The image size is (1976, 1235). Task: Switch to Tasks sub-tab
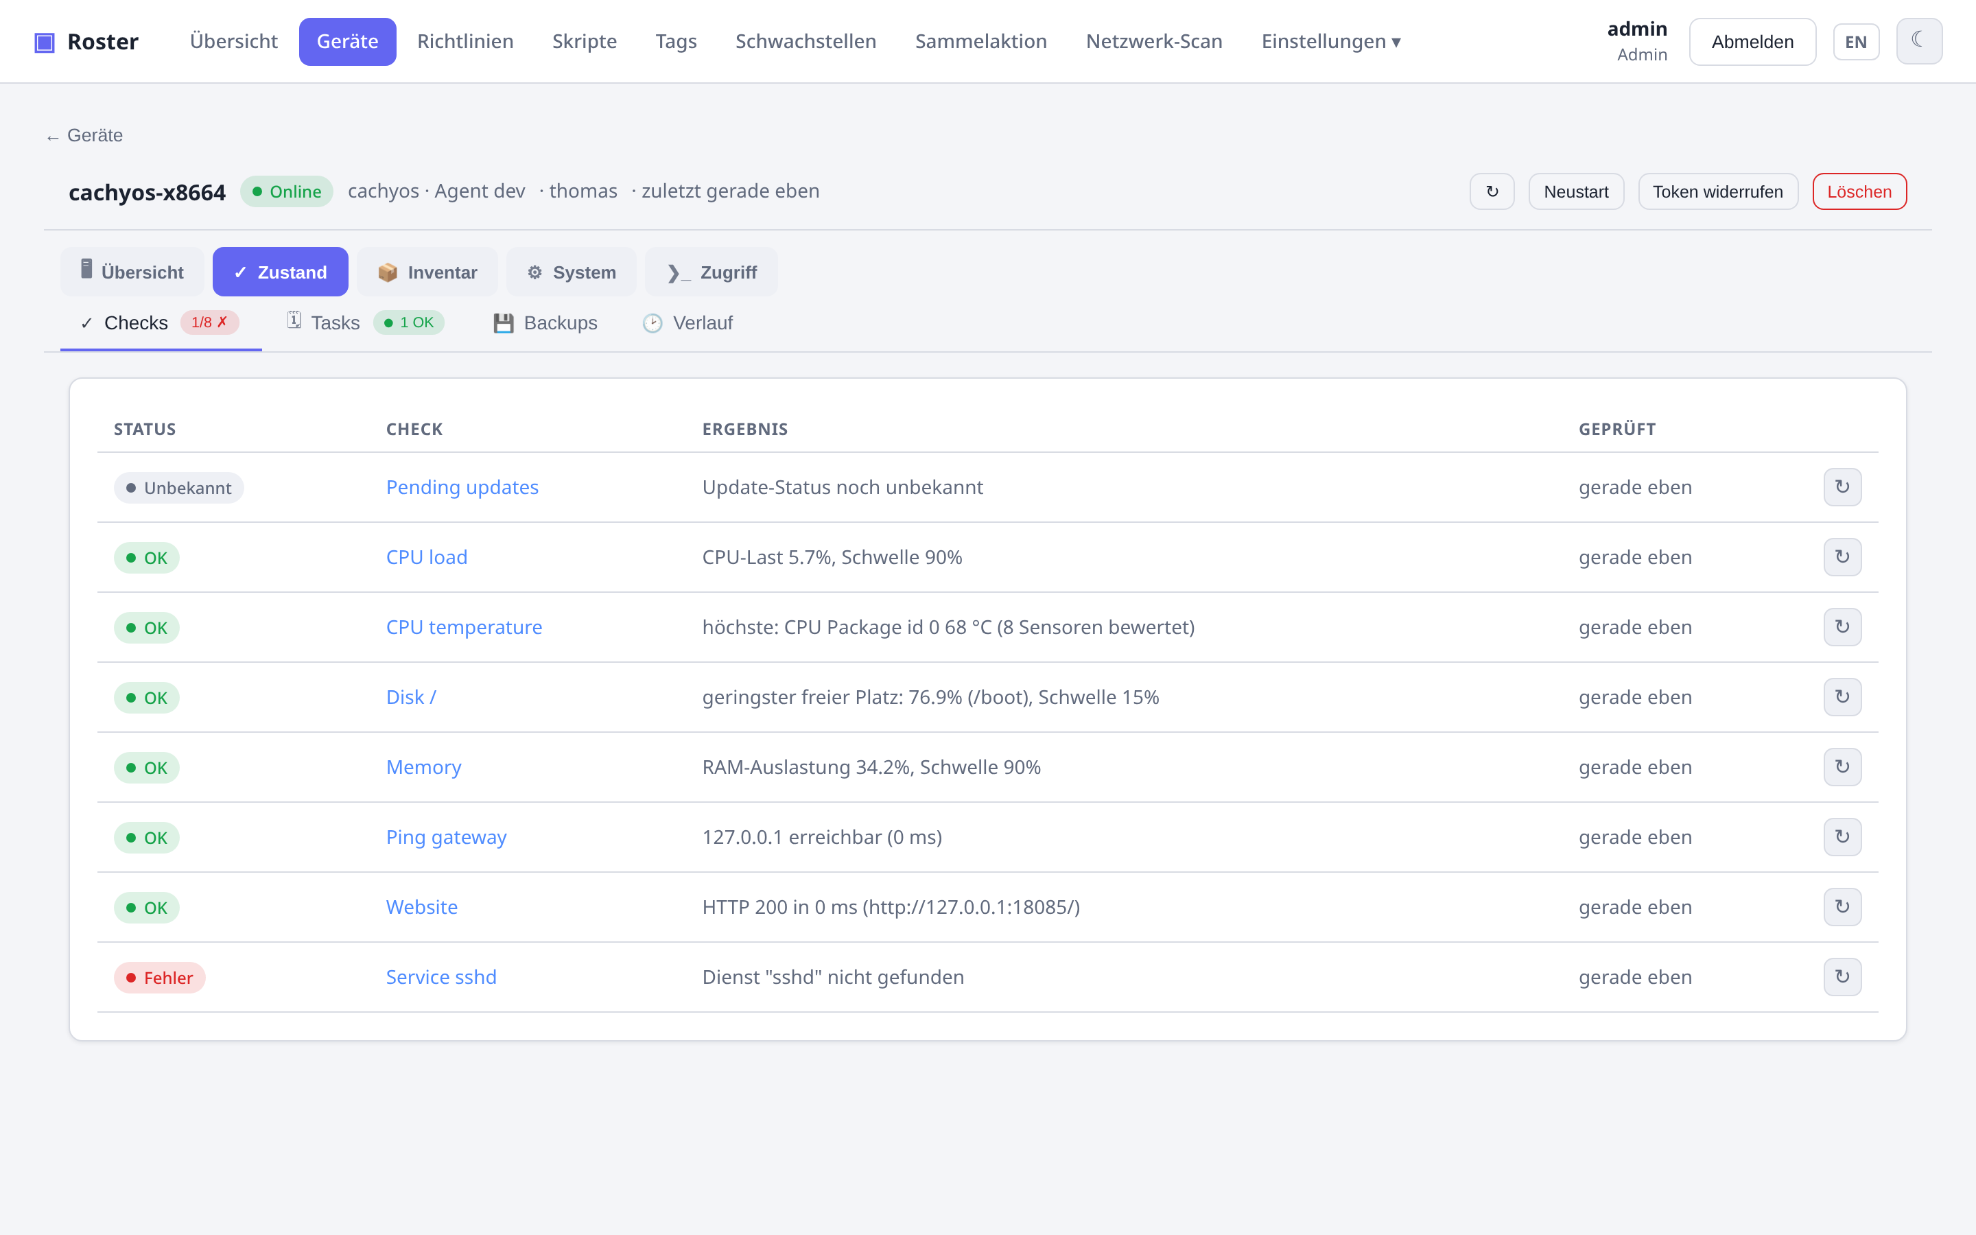coord(366,322)
